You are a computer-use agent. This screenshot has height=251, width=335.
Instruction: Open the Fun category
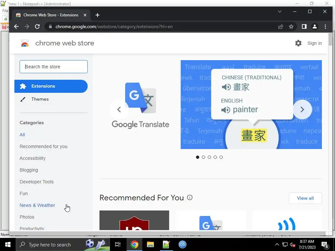[24, 193]
